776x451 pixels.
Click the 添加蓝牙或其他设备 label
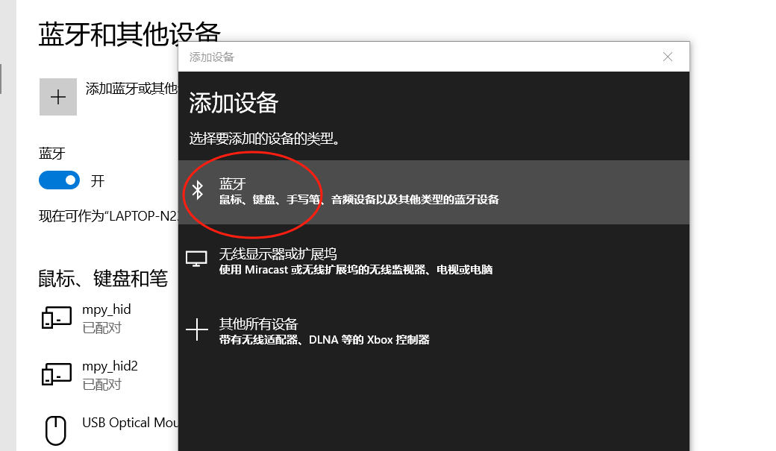[131, 89]
